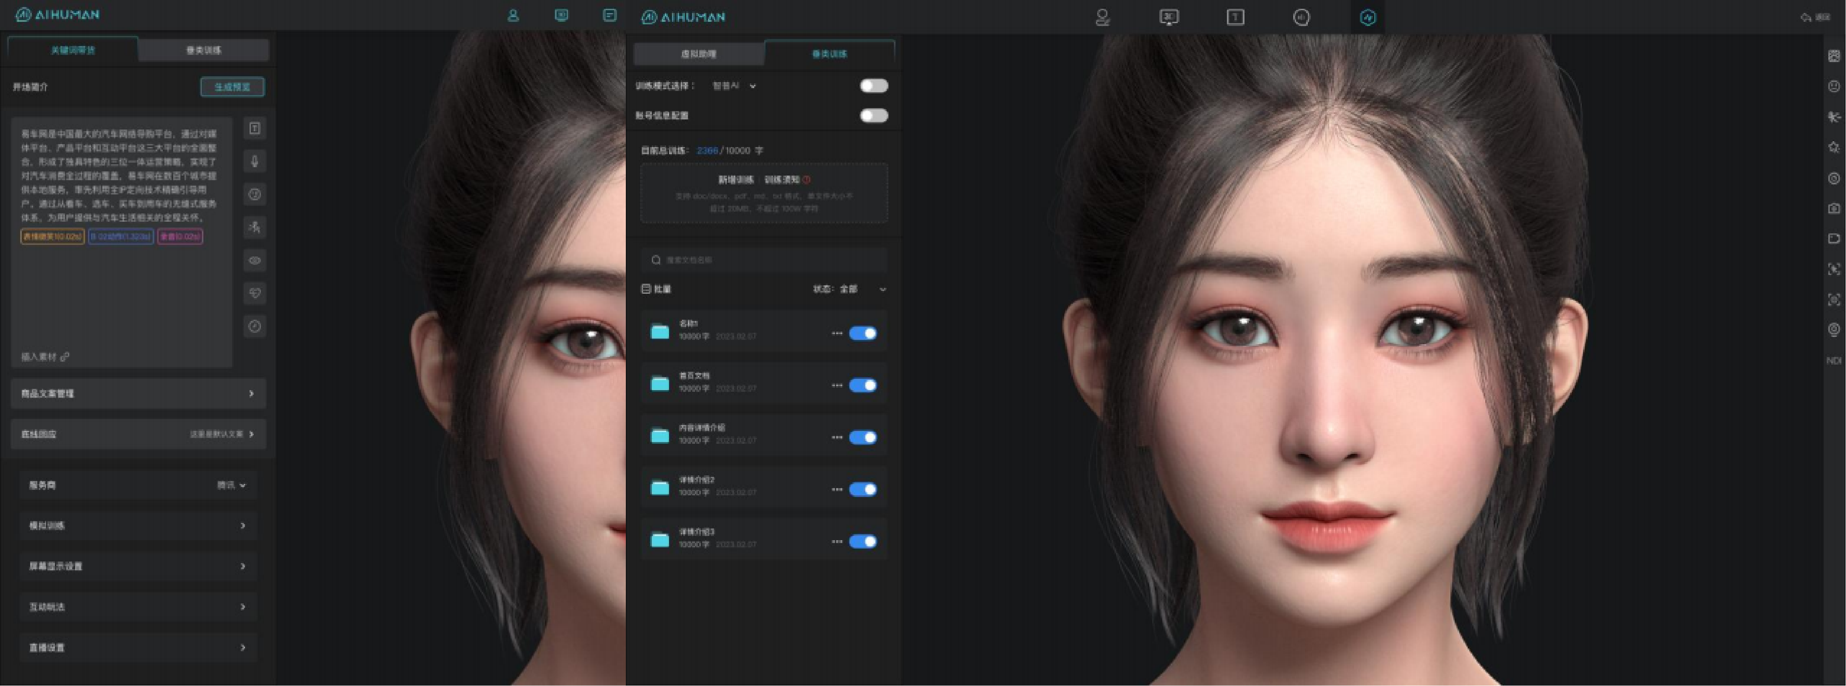The height and width of the screenshot is (686, 1846).
Task: Open the three-dot menu for folder 首页文档
Action: [836, 385]
